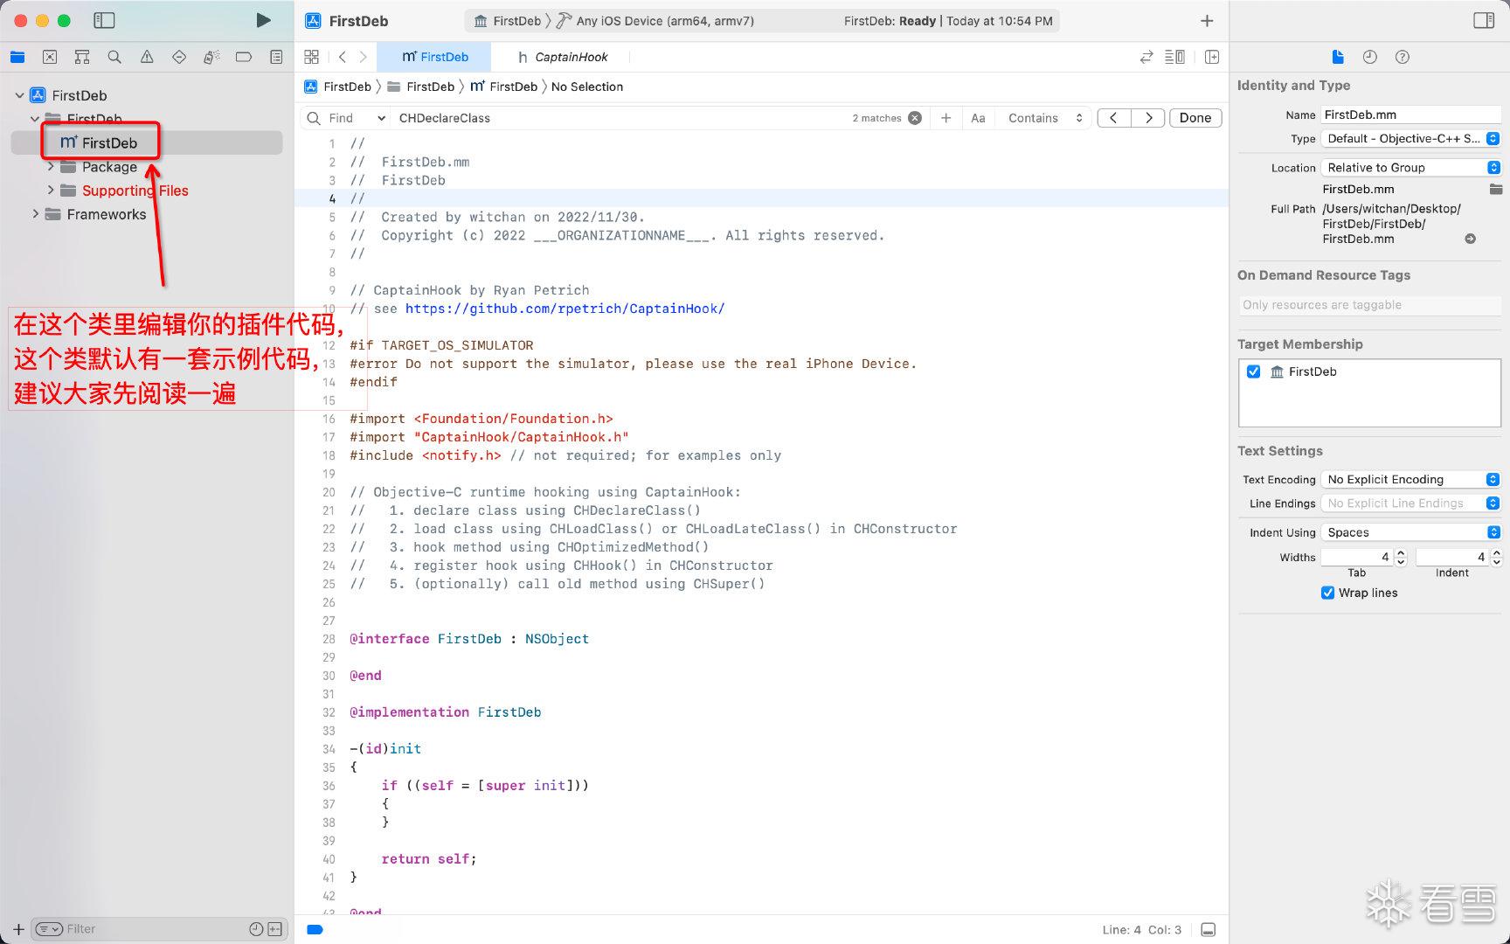This screenshot has width=1510, height=944.
Task: Jump to previous find match
Action: tap(1114, 118)
